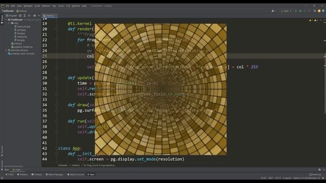Click the golden tunnel pygame render window
The image size is (326, 183).
[x=161, y=89]
